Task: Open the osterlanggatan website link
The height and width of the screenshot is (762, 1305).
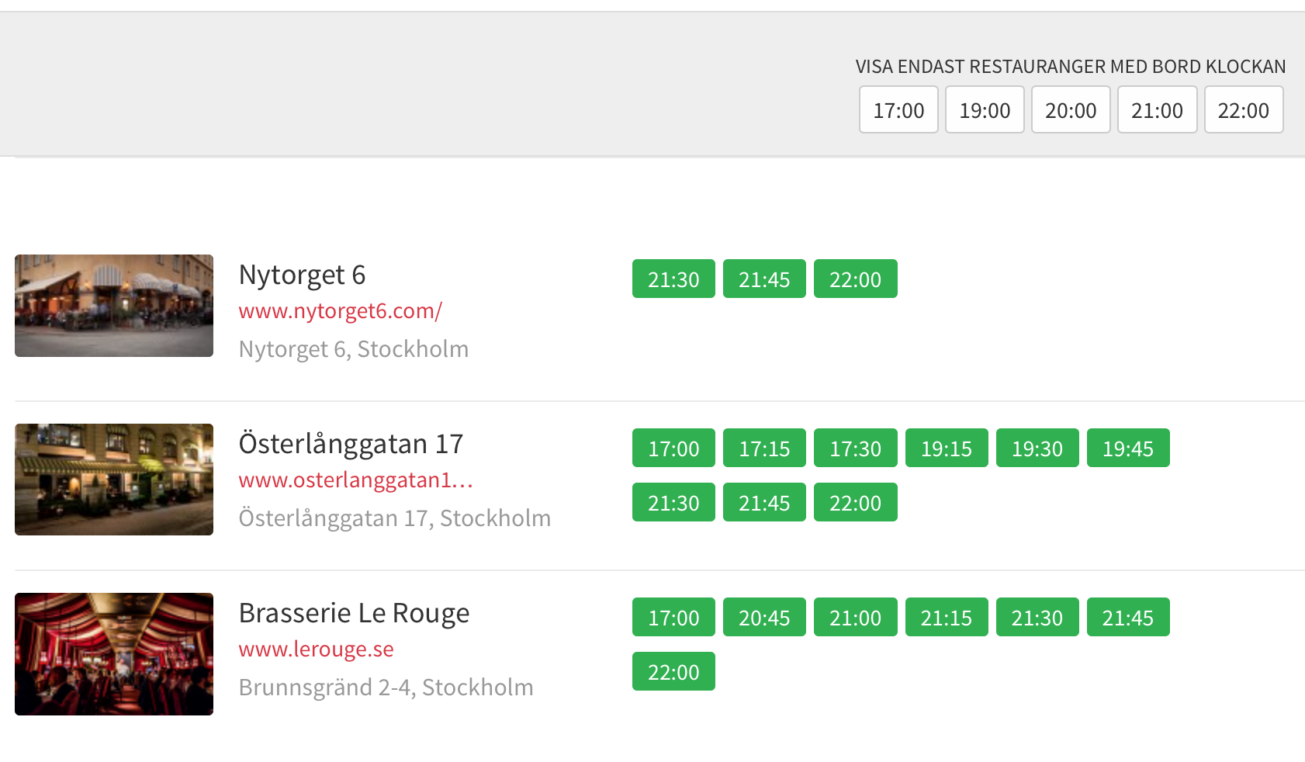Action: pyautogui.click(x=355, y=480)
